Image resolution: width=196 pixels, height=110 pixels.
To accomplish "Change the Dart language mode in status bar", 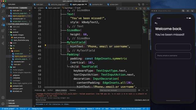I will coord(107,109).
